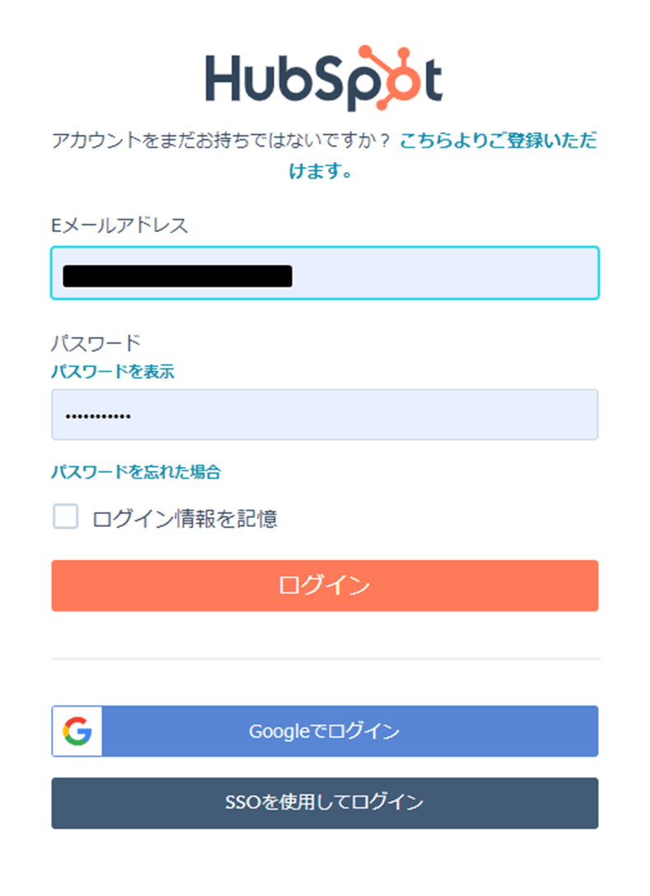
Task: Click the blacked-out email address text
Action: [177, 275]
